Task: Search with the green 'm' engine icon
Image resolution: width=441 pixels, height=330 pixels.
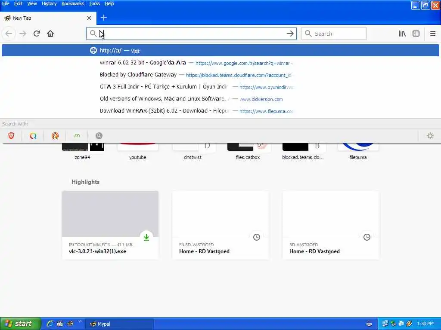Action: click(x=77, y=136)
